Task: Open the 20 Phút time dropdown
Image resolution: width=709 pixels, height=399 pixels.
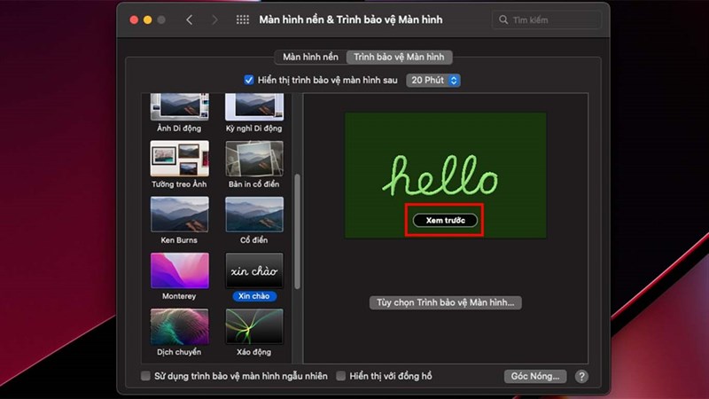Action: (433, 81)
